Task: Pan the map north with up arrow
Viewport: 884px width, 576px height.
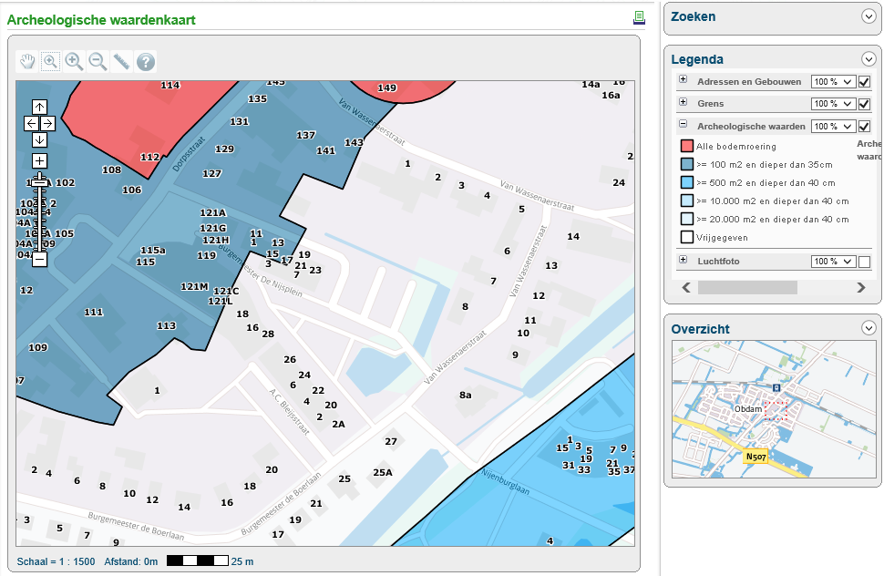Action: pos(39,107)
